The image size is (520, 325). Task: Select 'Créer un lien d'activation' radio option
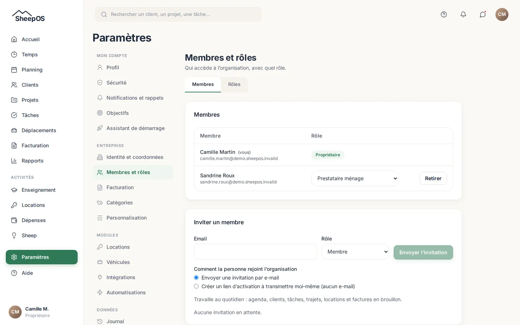(196, 286)
